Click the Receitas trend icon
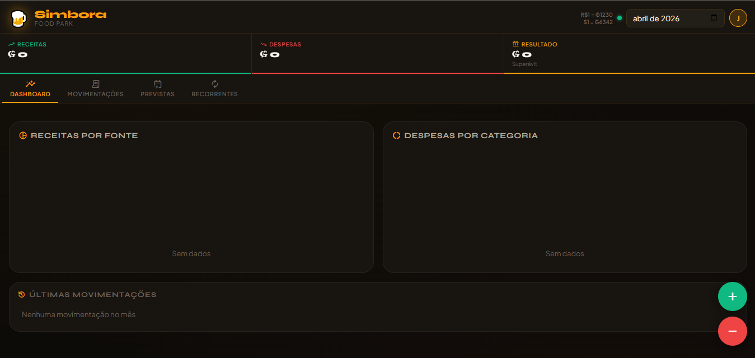This screenshot has height=358, width=755. (12, 44)
